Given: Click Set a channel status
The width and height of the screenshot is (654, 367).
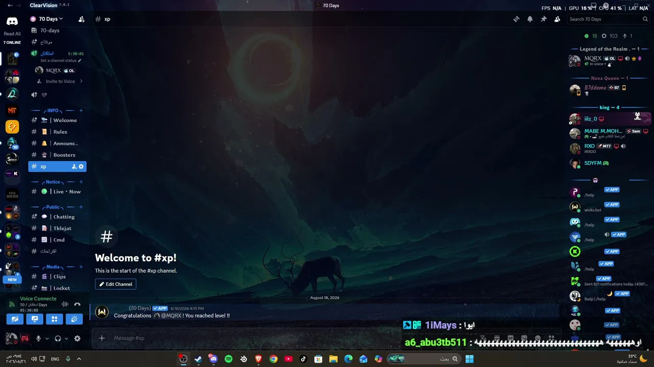Looking at the screenshot, I should pos(61,61).
